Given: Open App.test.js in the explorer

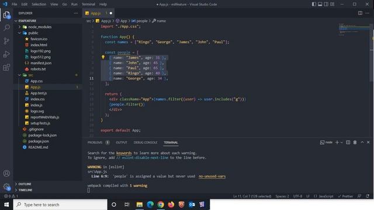Looking at the screenshot, I should click(39, 93).
